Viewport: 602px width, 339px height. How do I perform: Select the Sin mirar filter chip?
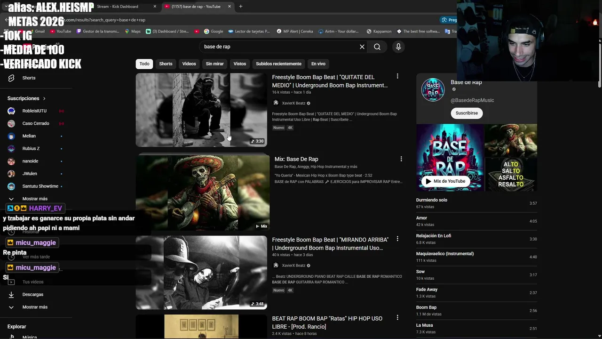214,64
